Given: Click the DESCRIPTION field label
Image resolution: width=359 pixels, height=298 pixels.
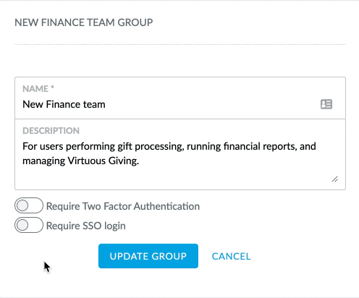Looking at the screenshot, I should point(51,131).
